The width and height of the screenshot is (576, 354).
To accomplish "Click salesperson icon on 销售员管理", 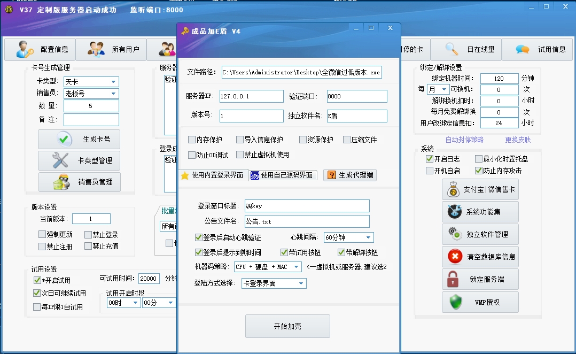I will coord(62,182).
